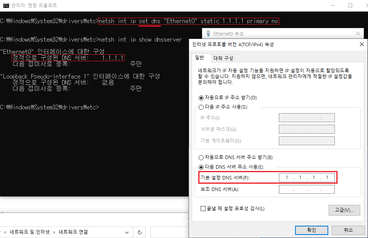Switch to the 일반 tab
Screen dimensions: 368x238
200,58
